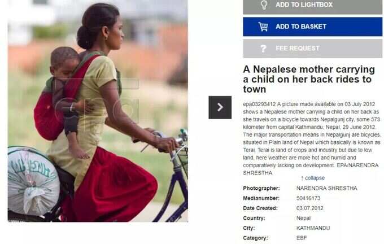
Task: Click the date created 03.07.2012
Action: pos(310,208)
